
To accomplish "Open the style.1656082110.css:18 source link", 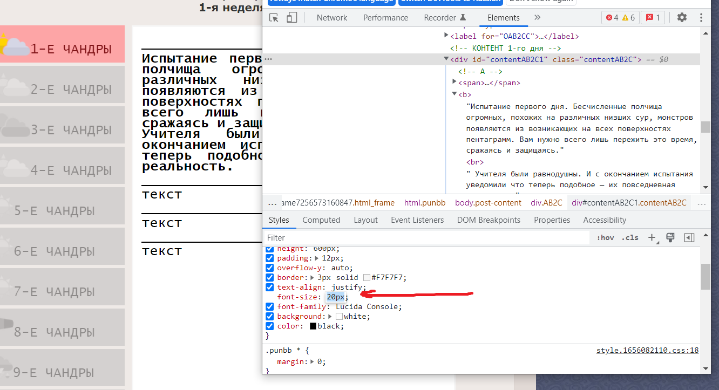I will click(647, 350).
